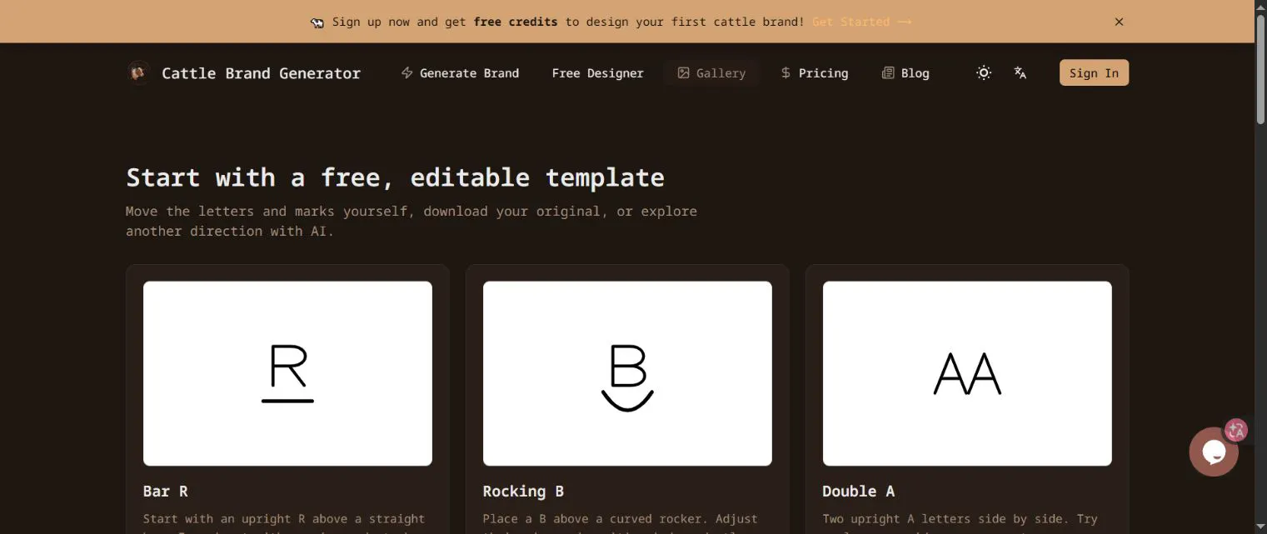Open the Generate Brand nav item
This screenshot has width=1267, height=534.
click(460, 73)
